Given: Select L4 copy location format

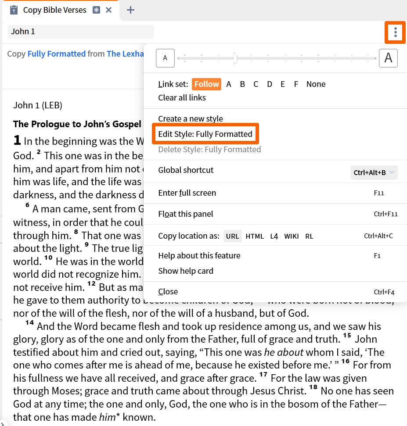Looking at the screenshot, I should (274, 236).
